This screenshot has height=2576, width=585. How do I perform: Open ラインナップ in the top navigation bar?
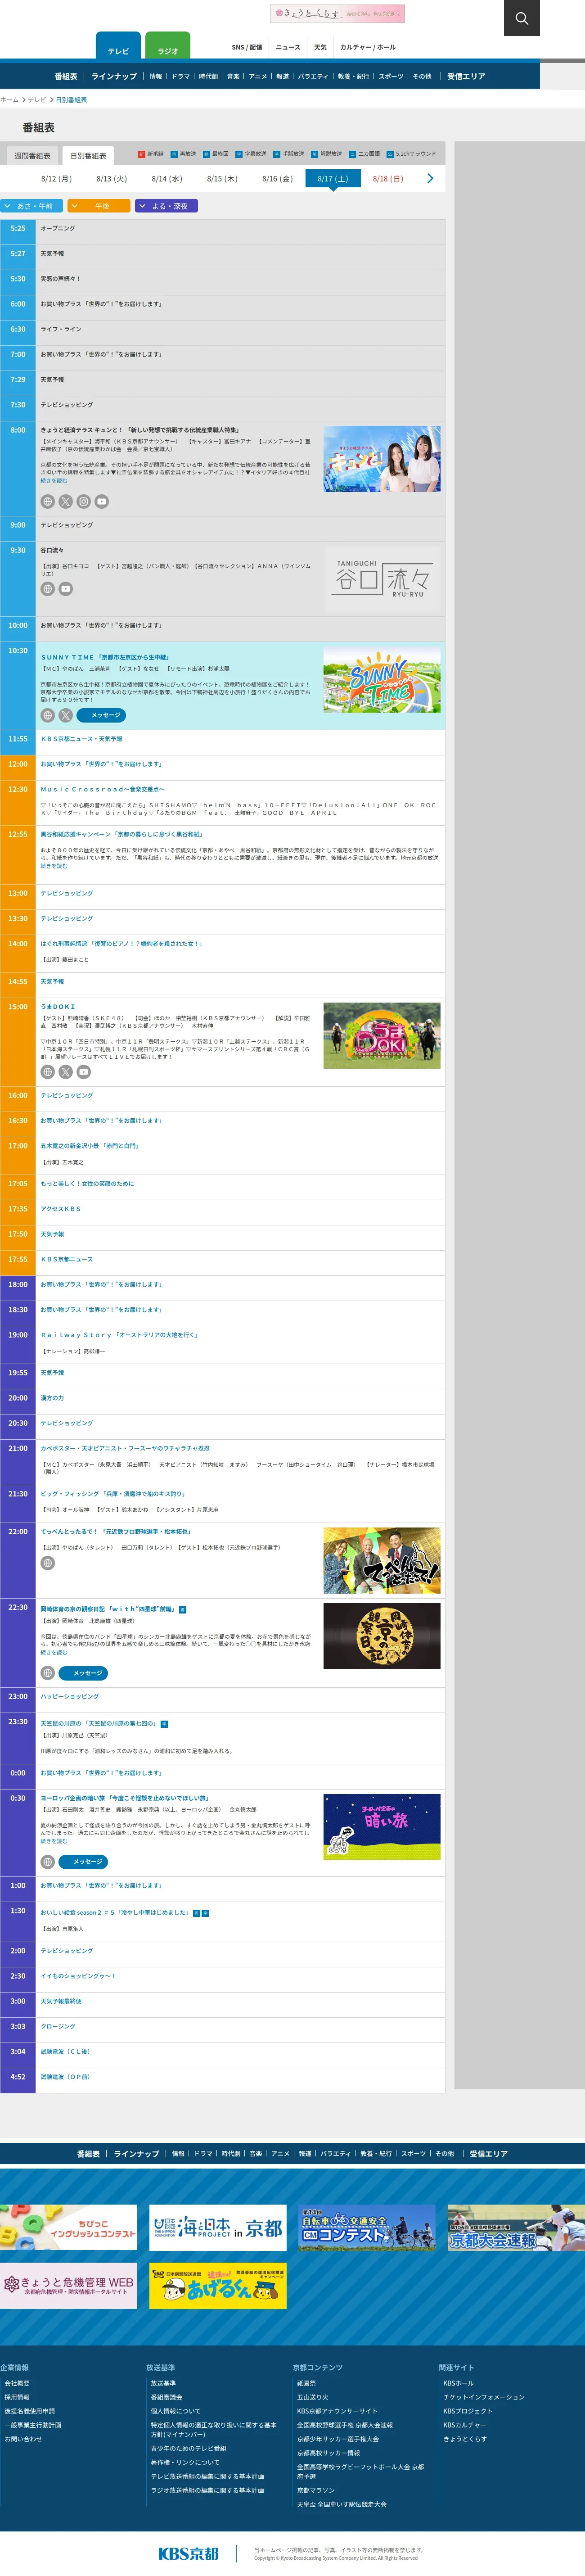[x=114, y=76]
